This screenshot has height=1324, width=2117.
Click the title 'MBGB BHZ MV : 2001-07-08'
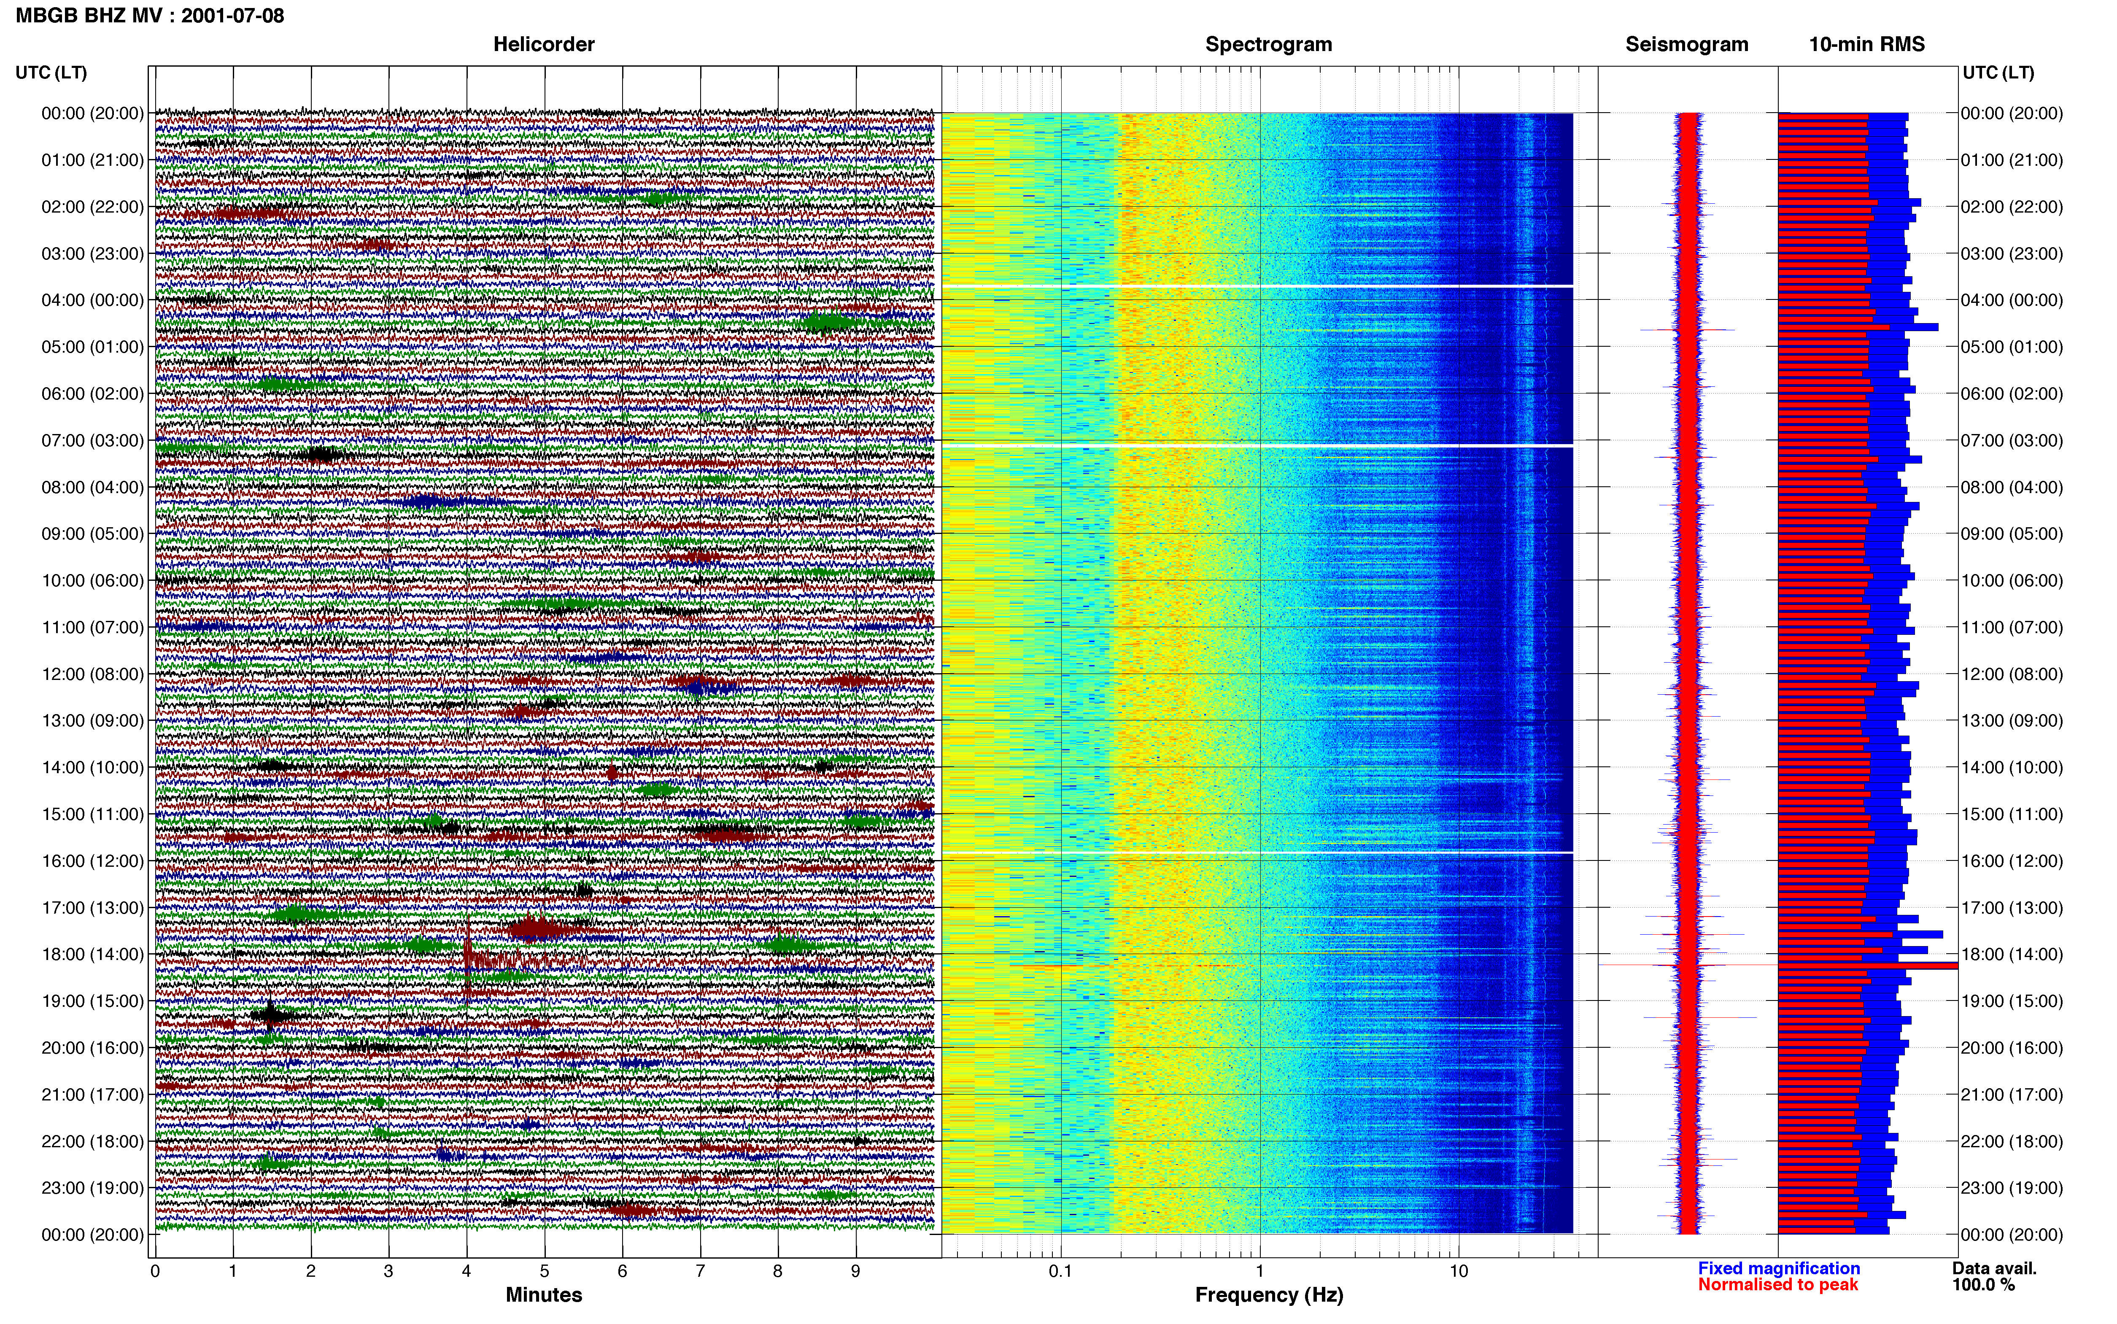[150, 16]
